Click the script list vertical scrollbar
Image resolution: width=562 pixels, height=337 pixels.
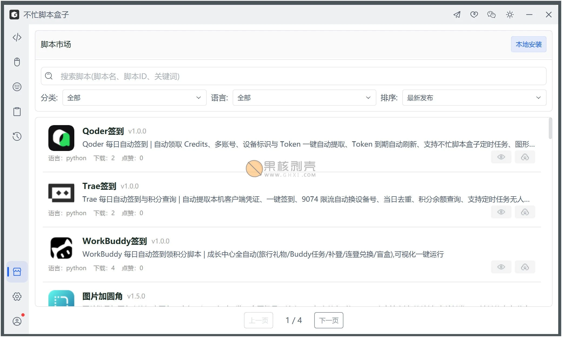click(550, 129)
